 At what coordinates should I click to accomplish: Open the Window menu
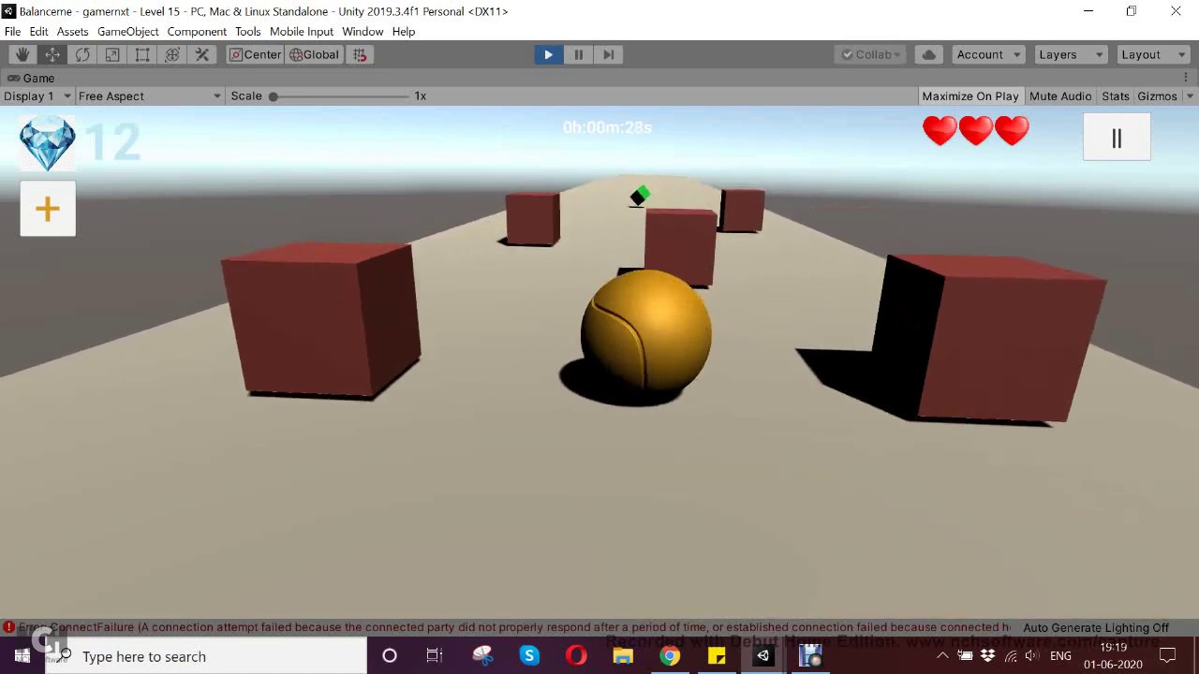click(x=363, y=31)
